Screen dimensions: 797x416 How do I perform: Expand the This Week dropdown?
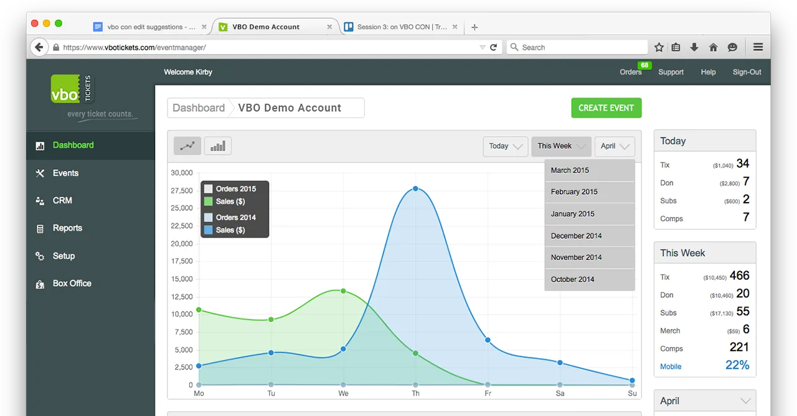point(559,146)
